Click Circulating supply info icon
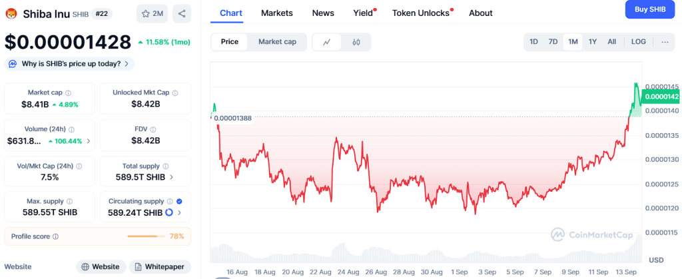The width and height of the screenshot is (682, 279). click(x=170, y=202)
